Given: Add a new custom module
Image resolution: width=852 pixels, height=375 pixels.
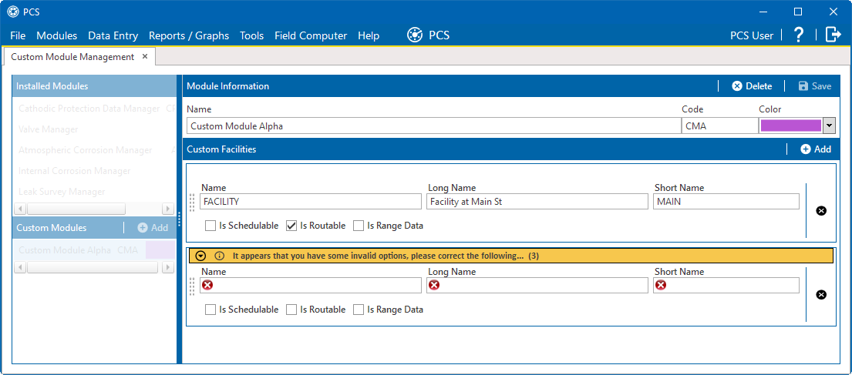Looking at the screenshot, I should point(153,227).
